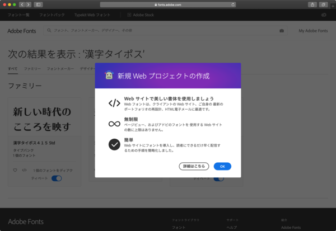336x231 pixels.
Task: Open フォントパック in top navigation
Action: pyautogui.click(x=52, y=15)
